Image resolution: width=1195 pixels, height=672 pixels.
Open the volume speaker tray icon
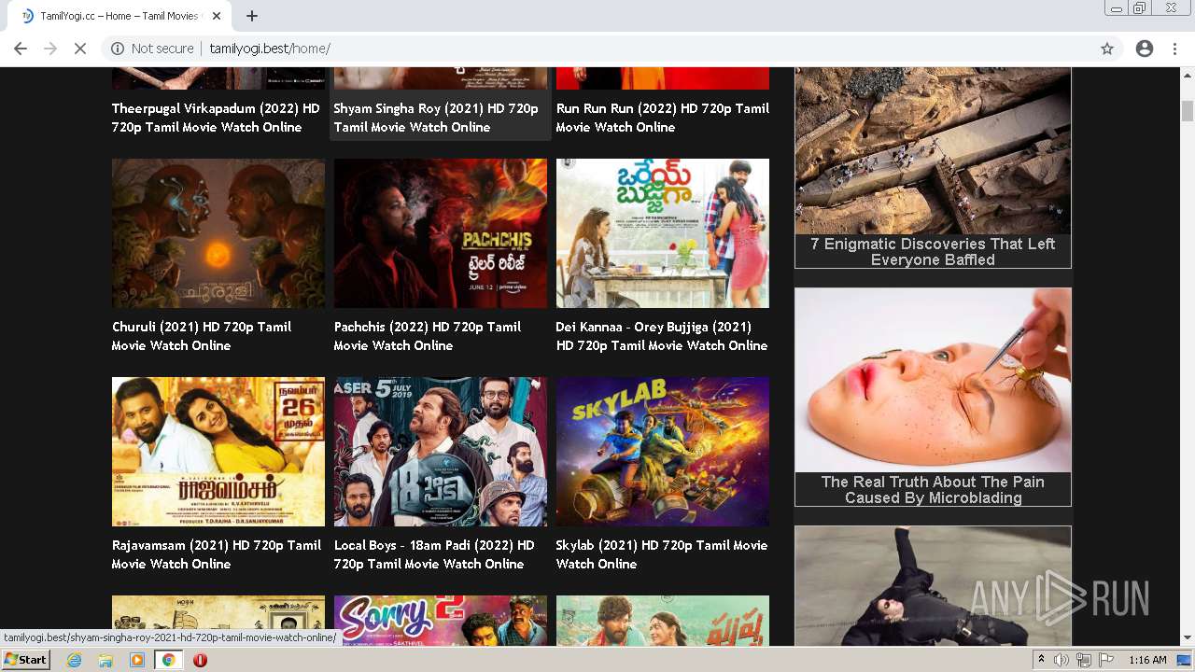pyautogui.click(x=1061, y=660)
